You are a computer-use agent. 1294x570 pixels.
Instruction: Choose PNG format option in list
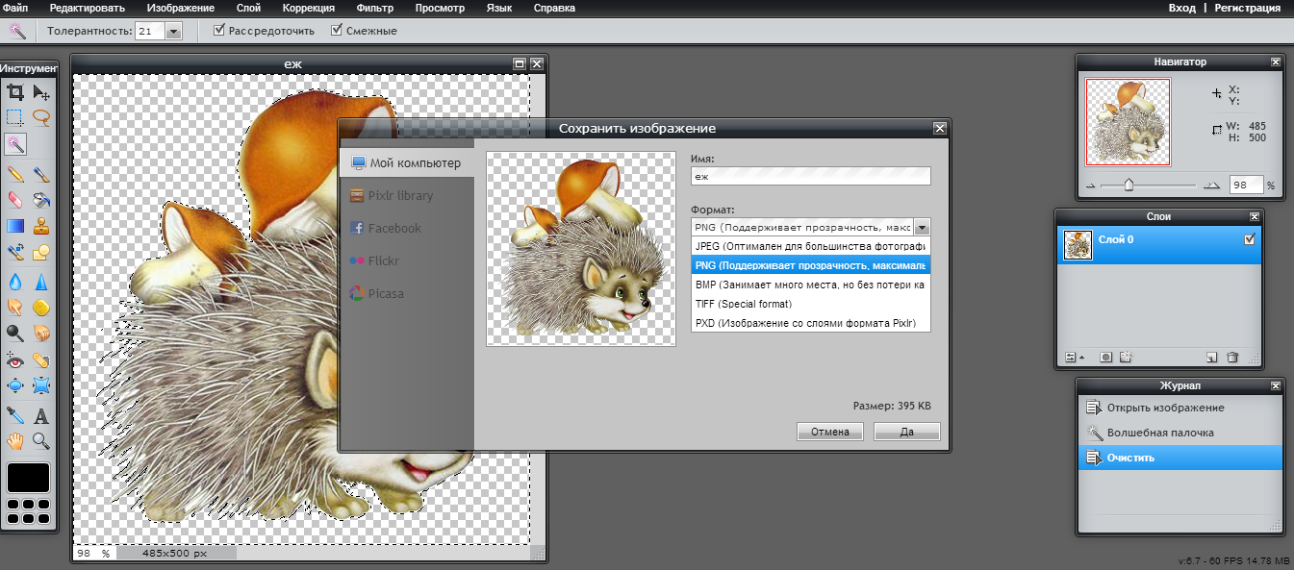click(811, 265)
